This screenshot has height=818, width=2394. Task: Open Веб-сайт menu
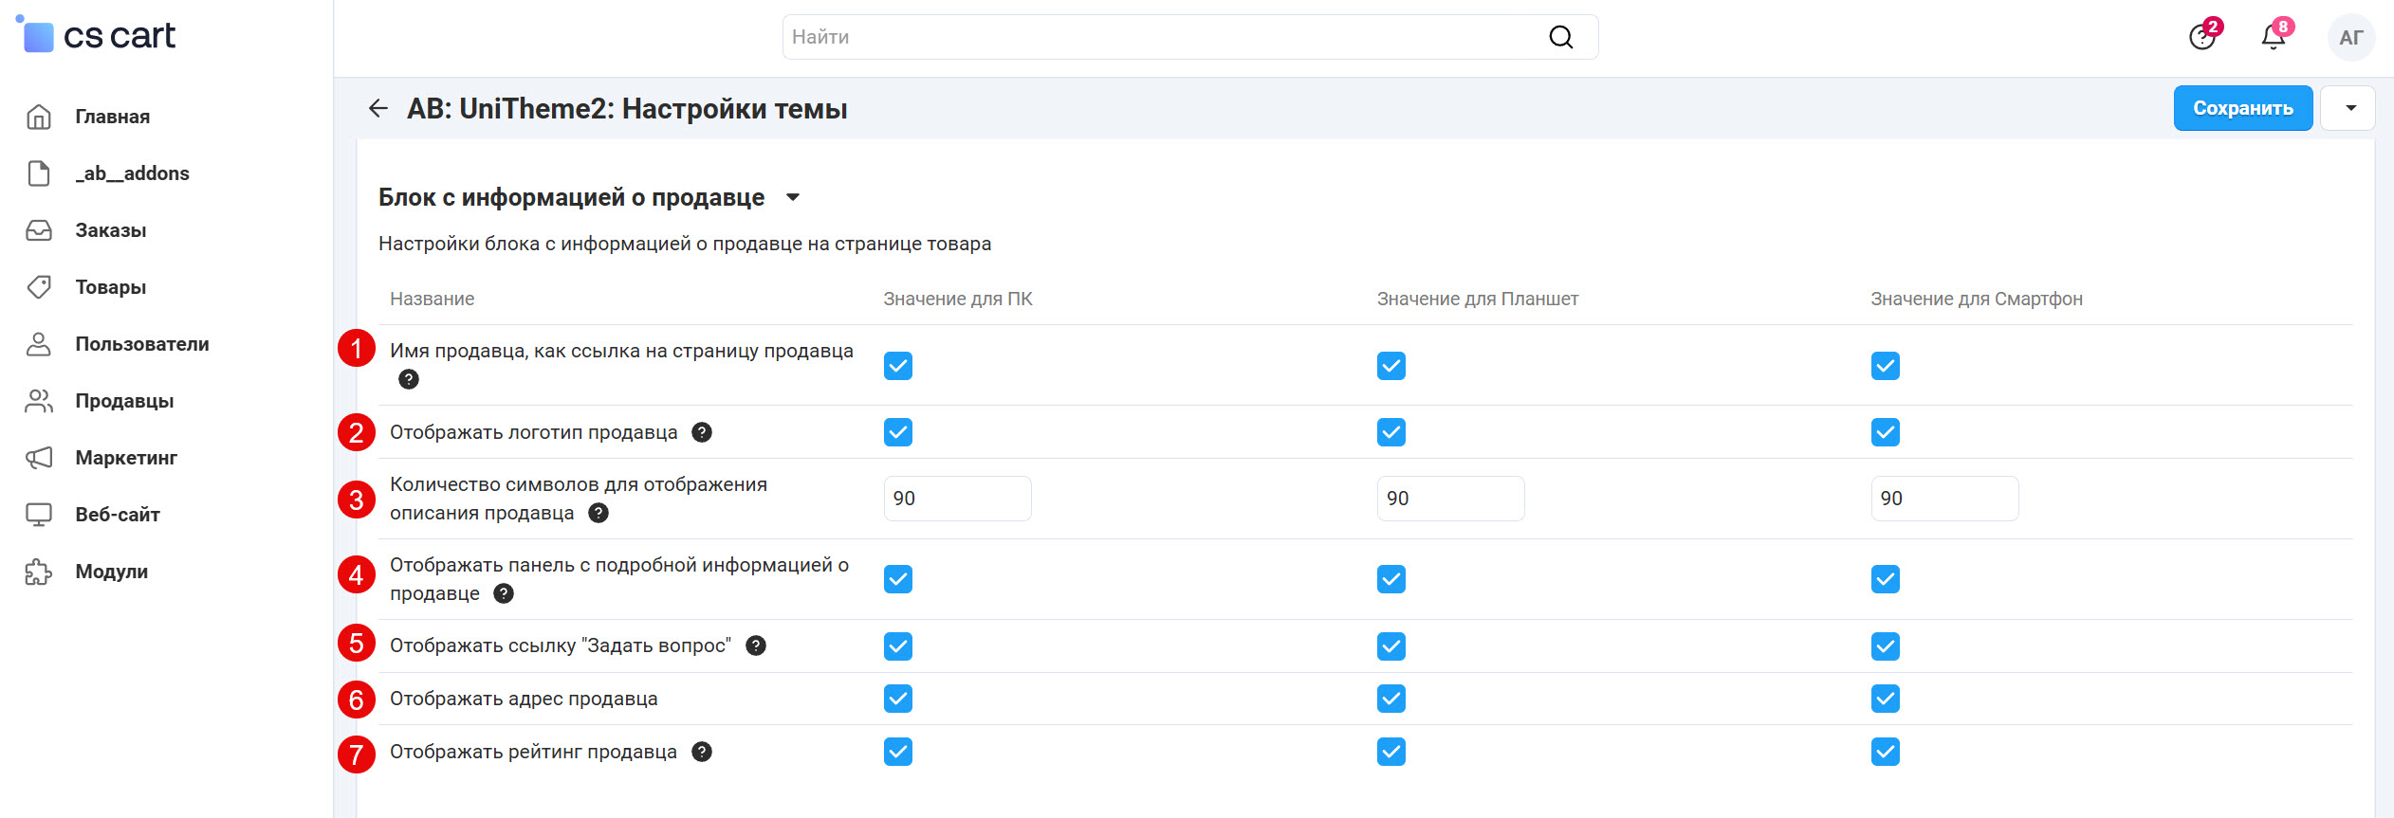pos(118,515)
